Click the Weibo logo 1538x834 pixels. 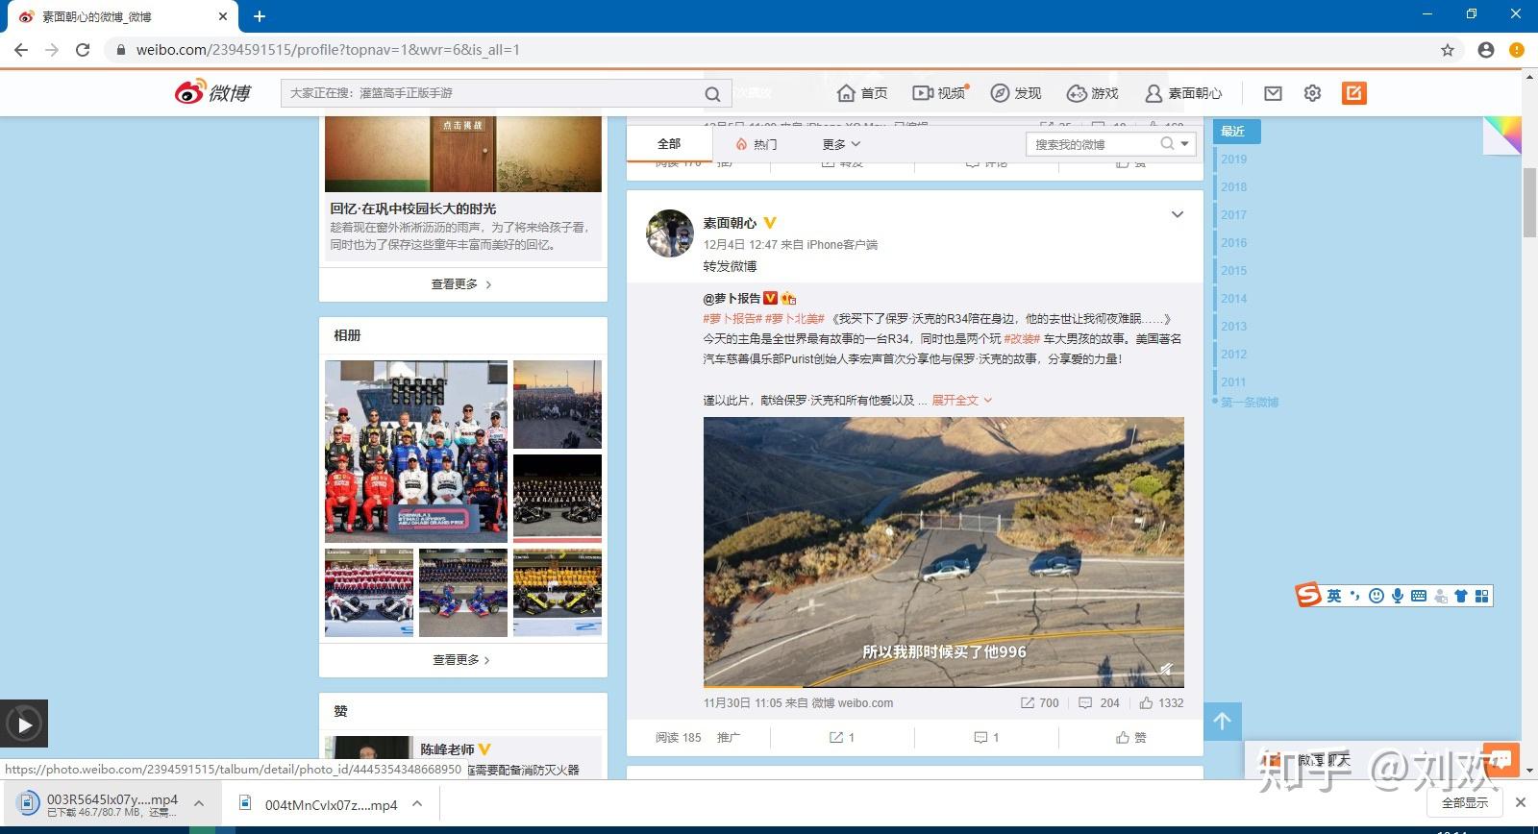point(212,92)
